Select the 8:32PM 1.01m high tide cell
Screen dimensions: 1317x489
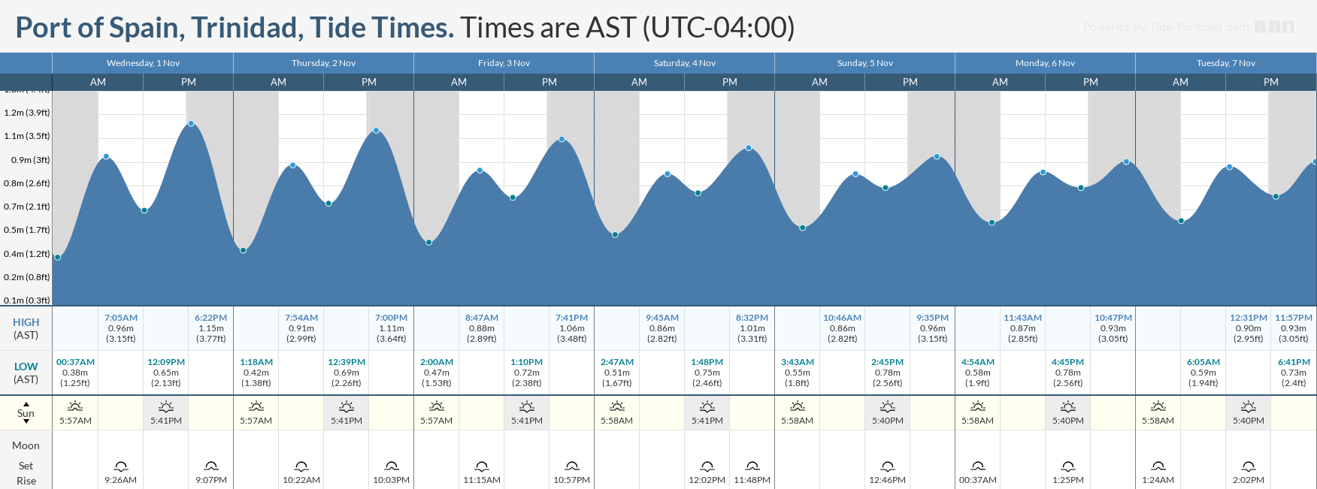tap(752, 328)
